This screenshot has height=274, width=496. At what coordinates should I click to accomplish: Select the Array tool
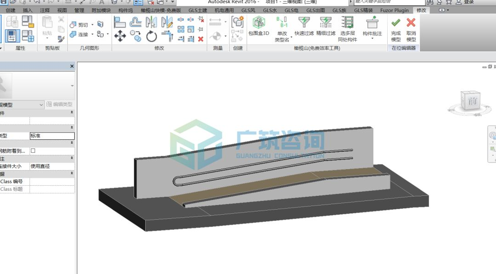[x=181, y=29]
